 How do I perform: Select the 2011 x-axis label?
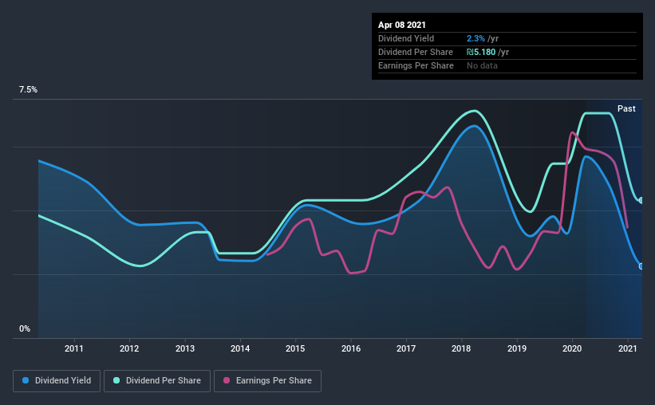[x=74, y=348]
